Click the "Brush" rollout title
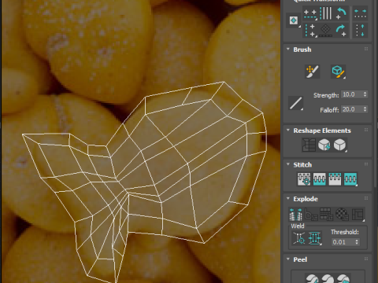The height and width of the screenshot is (283, 378). point(302,50)
